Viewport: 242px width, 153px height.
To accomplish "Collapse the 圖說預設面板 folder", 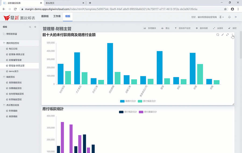I will pos(4,43).
